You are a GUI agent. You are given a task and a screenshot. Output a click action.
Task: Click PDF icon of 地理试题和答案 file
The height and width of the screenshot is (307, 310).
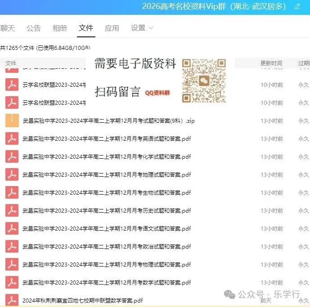point(12,174)
